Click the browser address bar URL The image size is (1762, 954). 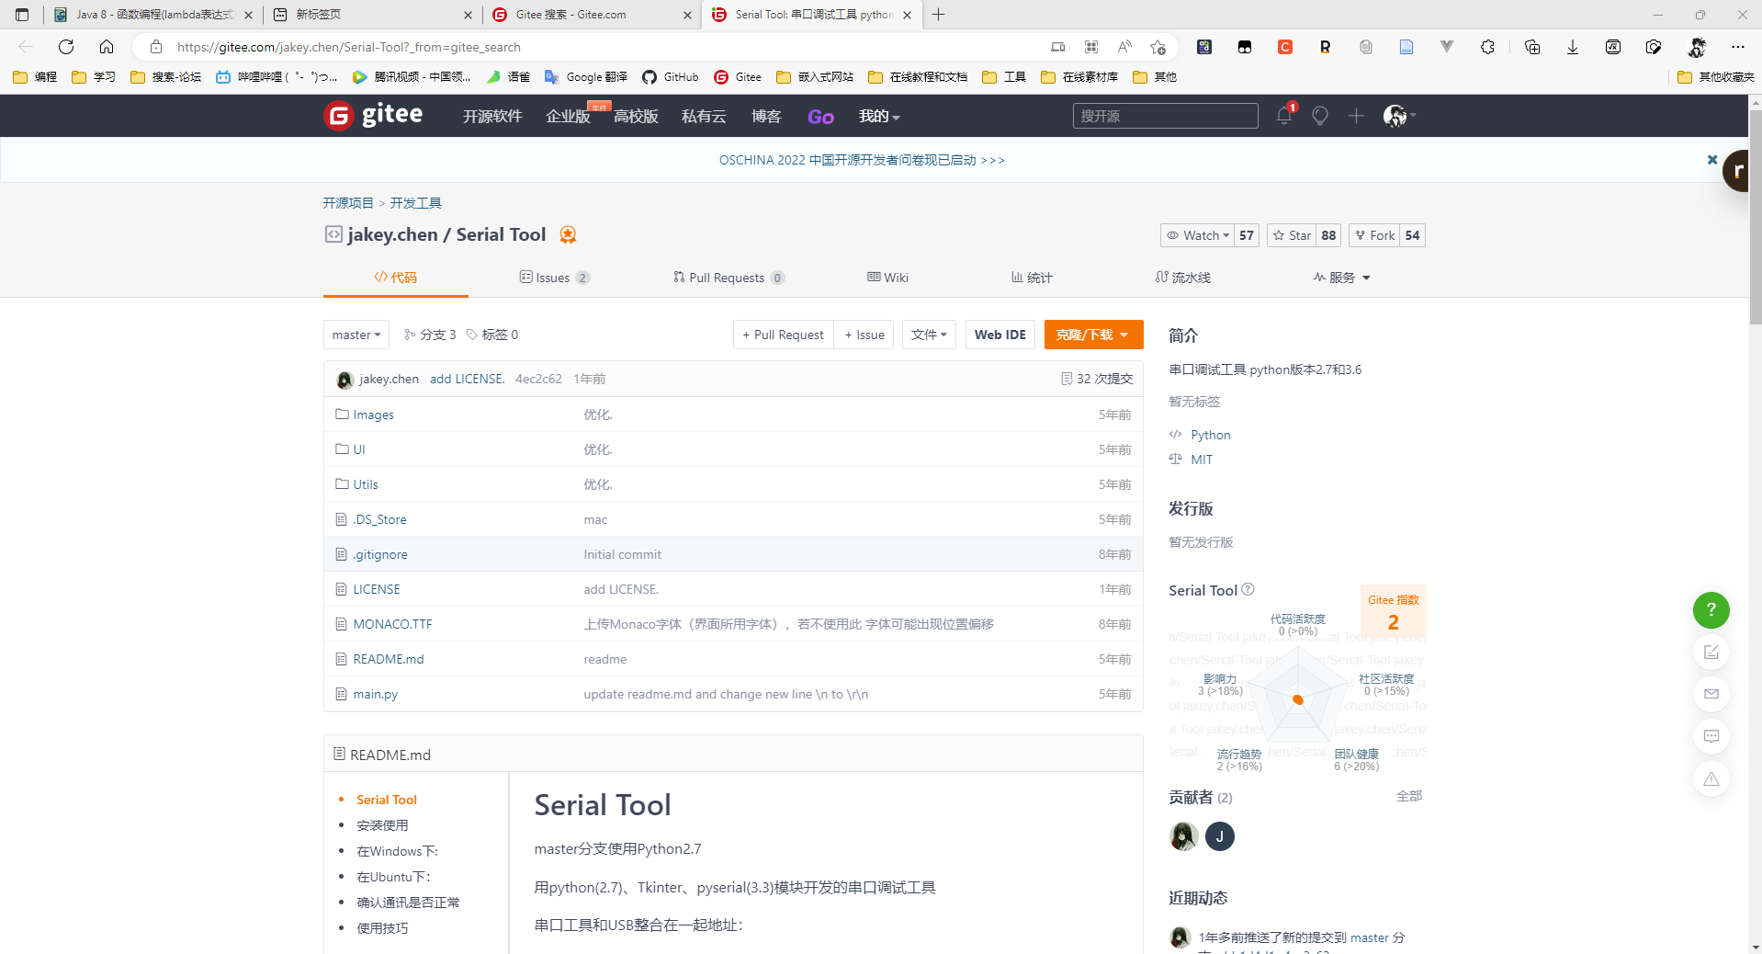tap(349, 47)
